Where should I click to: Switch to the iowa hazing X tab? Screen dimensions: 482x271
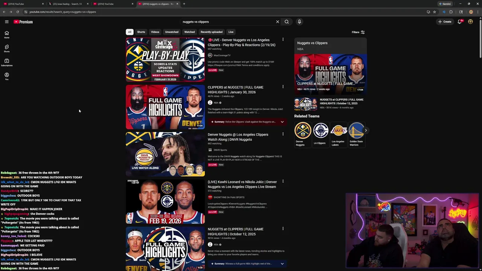click(x=67, y=4)
